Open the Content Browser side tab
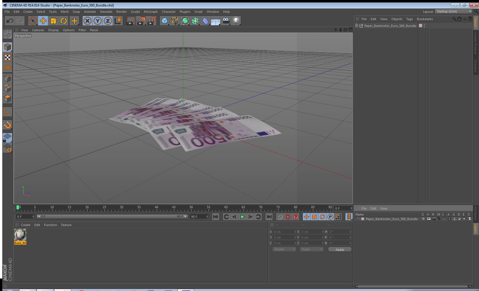Viewport: 479px width, 291px height. (x=476, y=43)
